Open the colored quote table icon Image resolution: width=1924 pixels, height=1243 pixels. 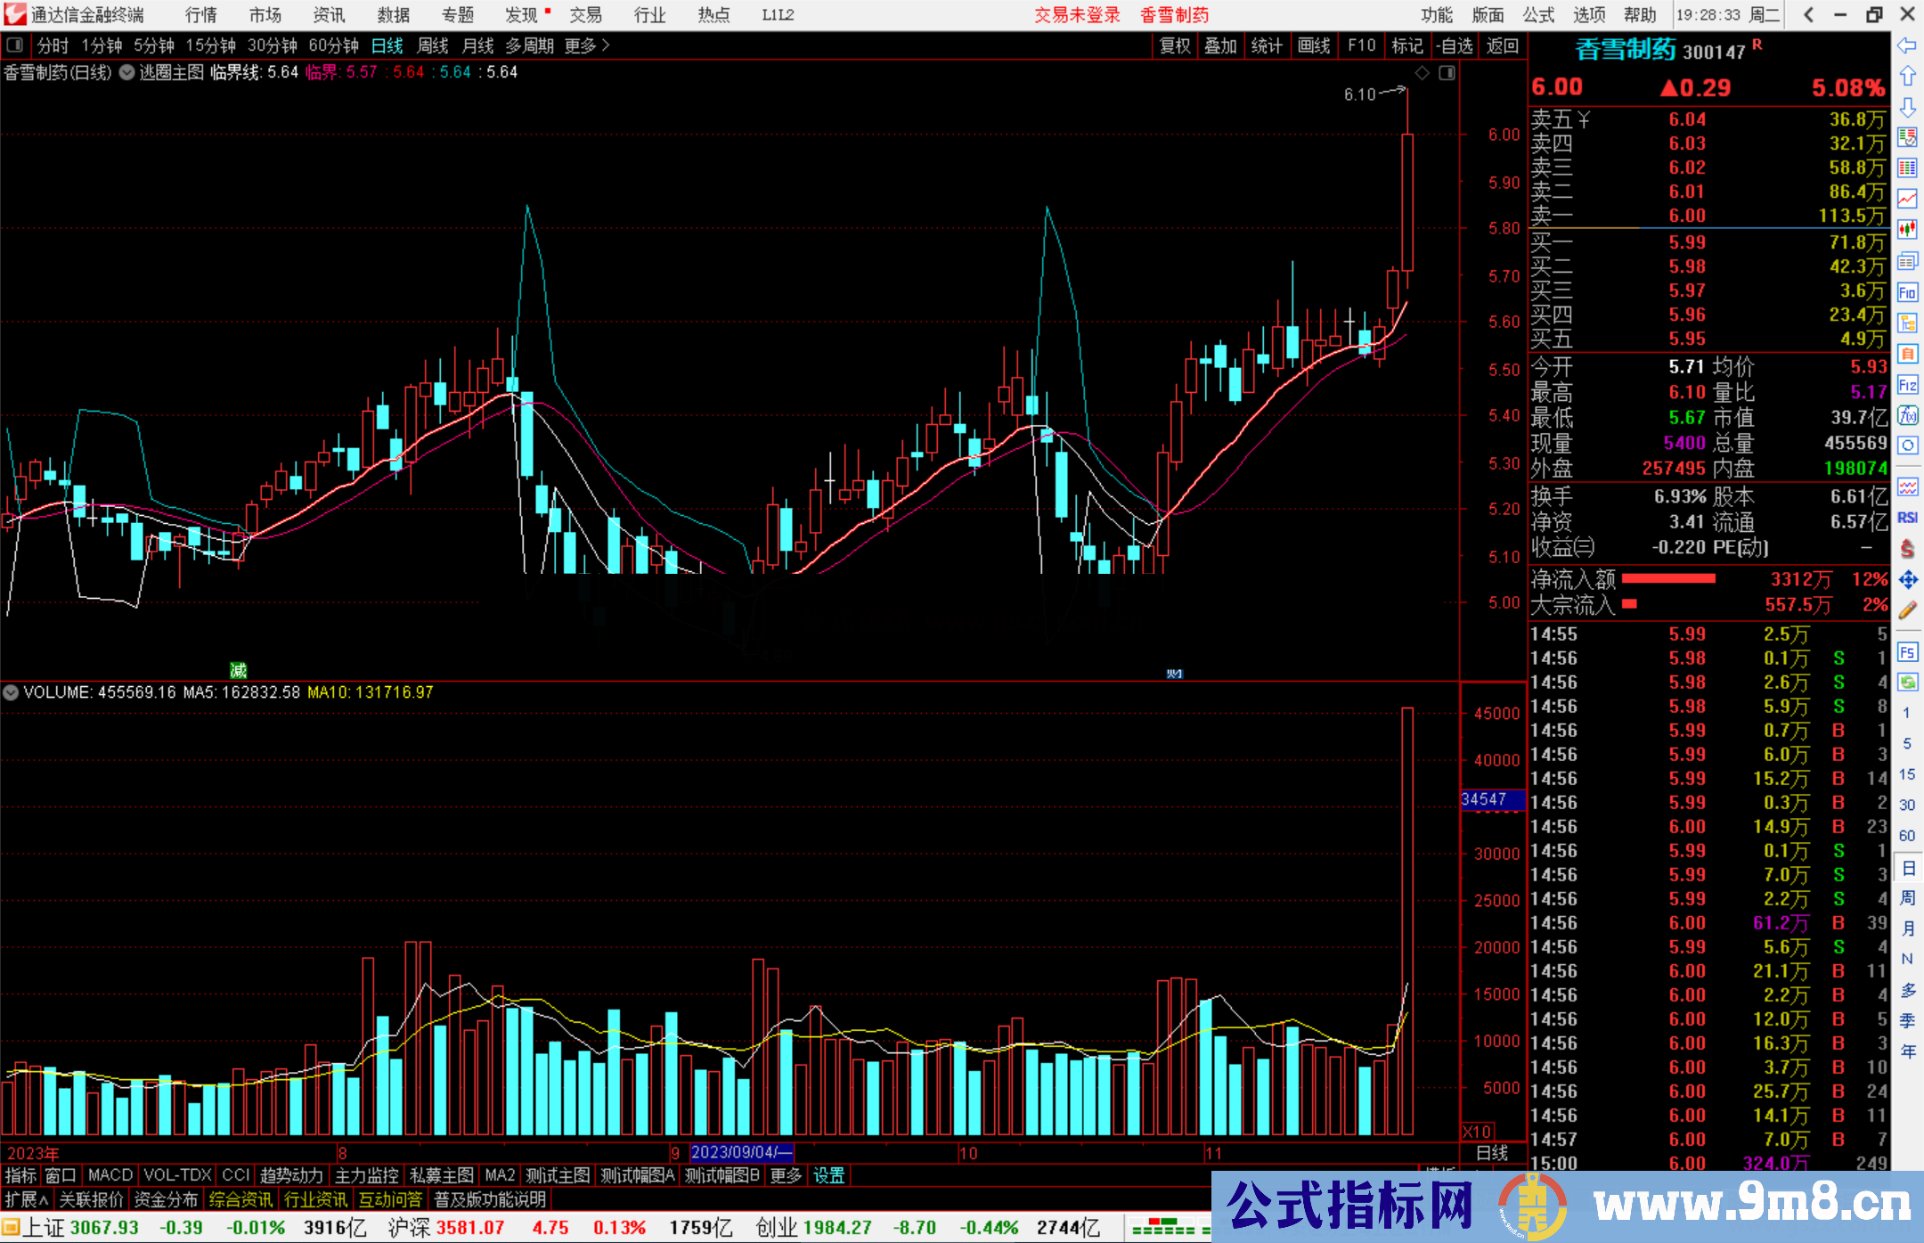[1907, 168]
